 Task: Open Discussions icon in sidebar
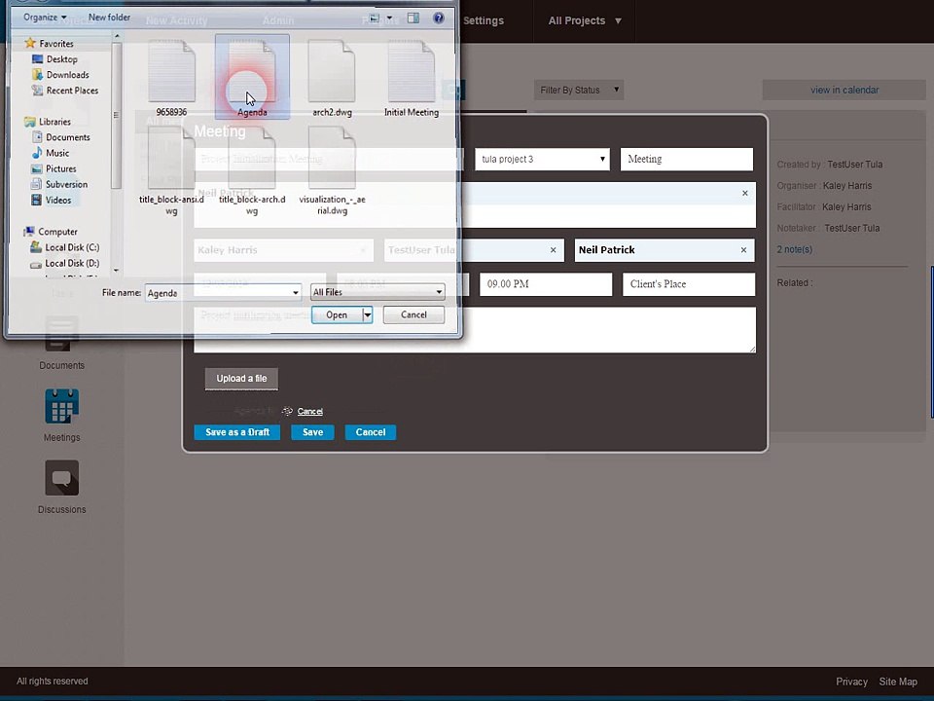point(62,478)
